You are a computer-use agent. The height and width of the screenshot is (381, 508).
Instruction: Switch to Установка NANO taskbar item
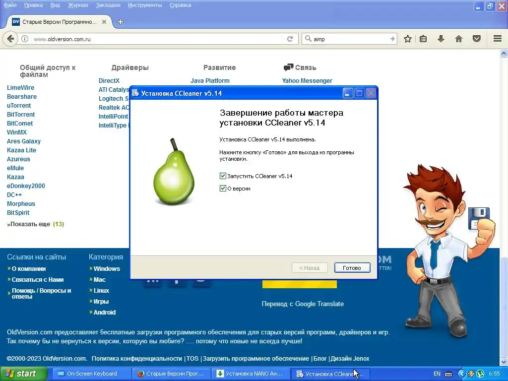[251, 374]
